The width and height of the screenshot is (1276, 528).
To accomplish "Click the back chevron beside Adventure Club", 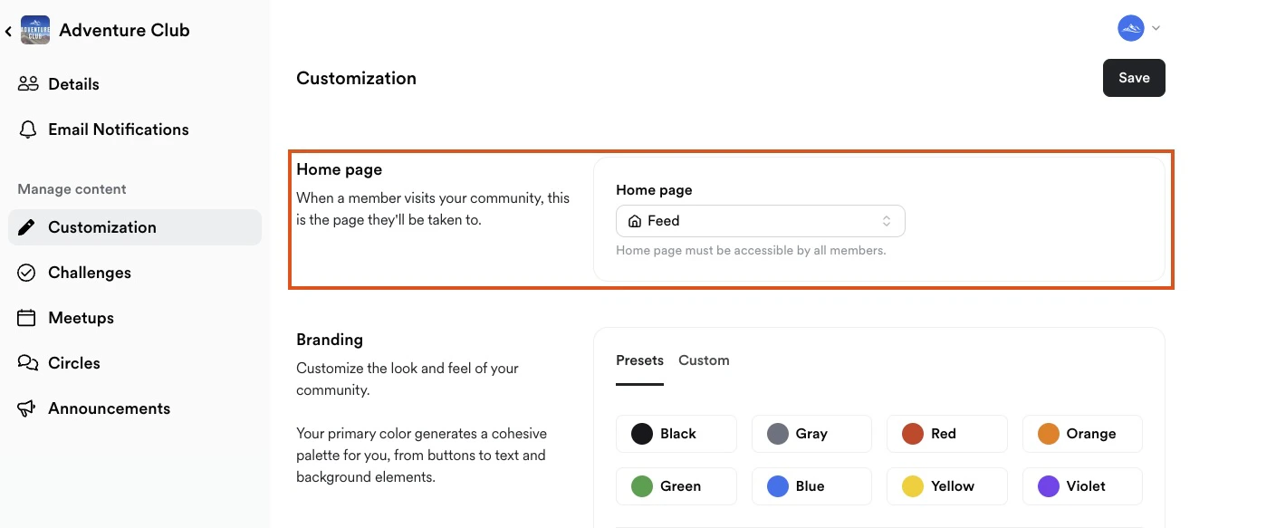I will click(x=8, y=30).
